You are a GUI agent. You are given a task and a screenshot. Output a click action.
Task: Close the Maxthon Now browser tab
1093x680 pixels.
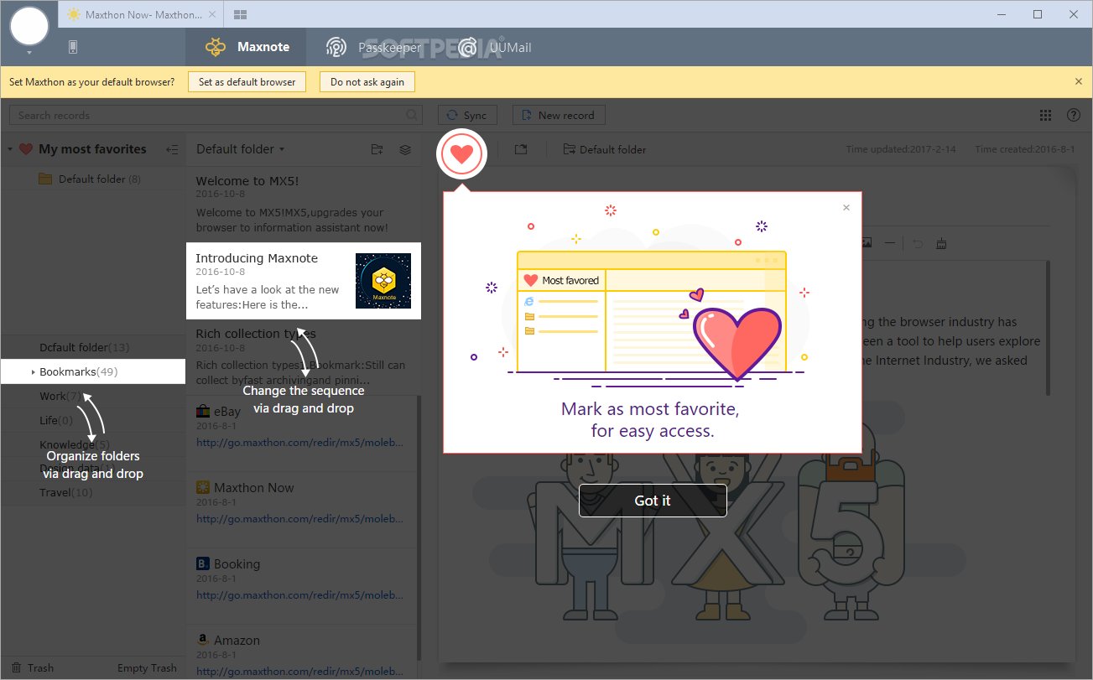pyautogui.click(x=212, y=14)
